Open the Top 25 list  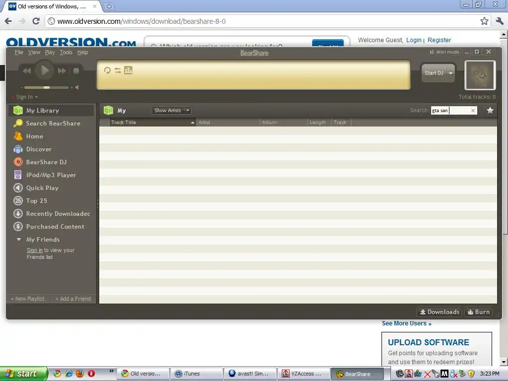pos(51,201)
